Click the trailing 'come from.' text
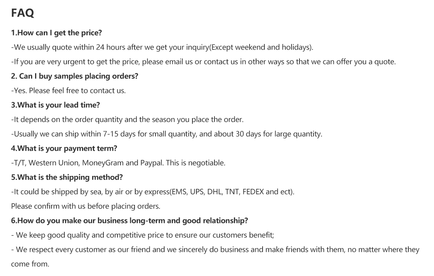 [x=30, y=264]
